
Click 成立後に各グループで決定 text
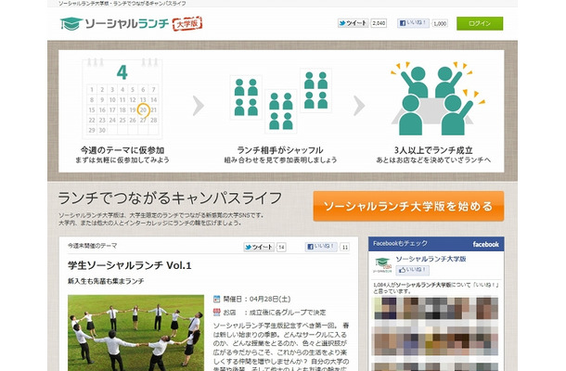click(288, 313)
